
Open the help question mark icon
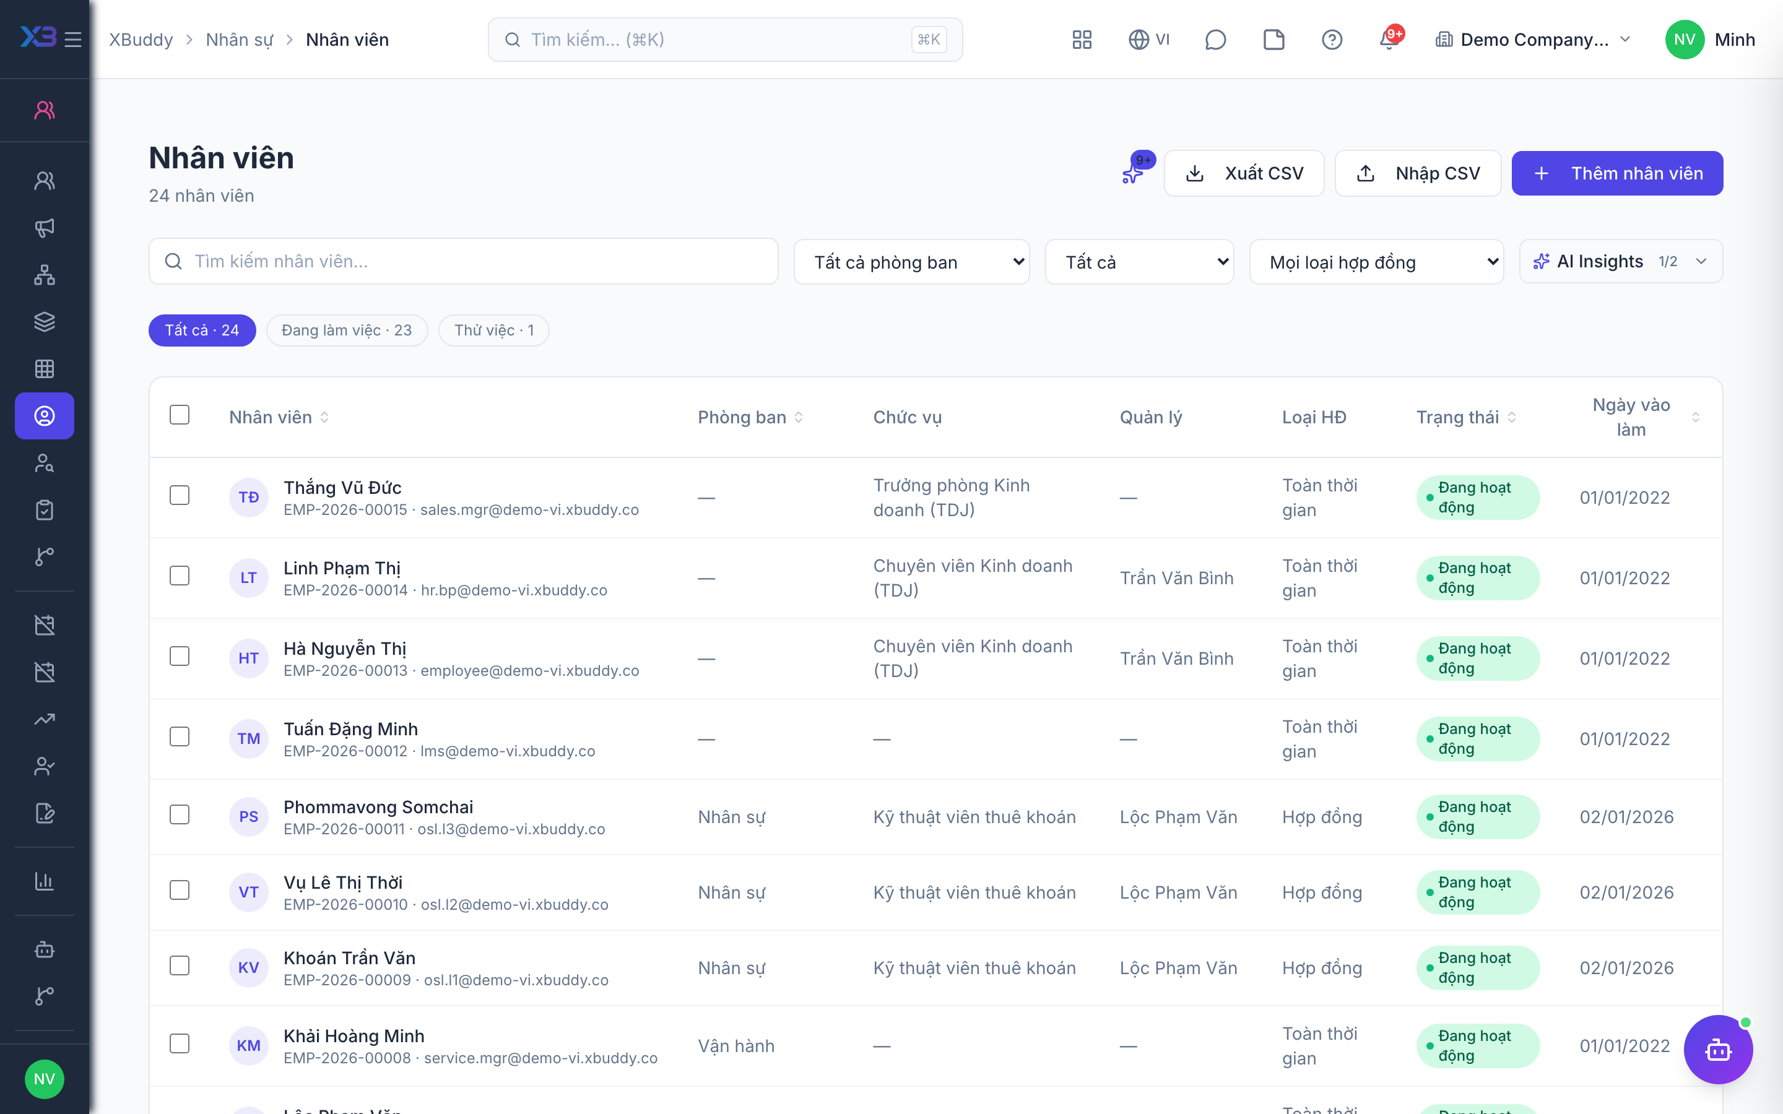pyautogui.click(x=1332, y=40)
